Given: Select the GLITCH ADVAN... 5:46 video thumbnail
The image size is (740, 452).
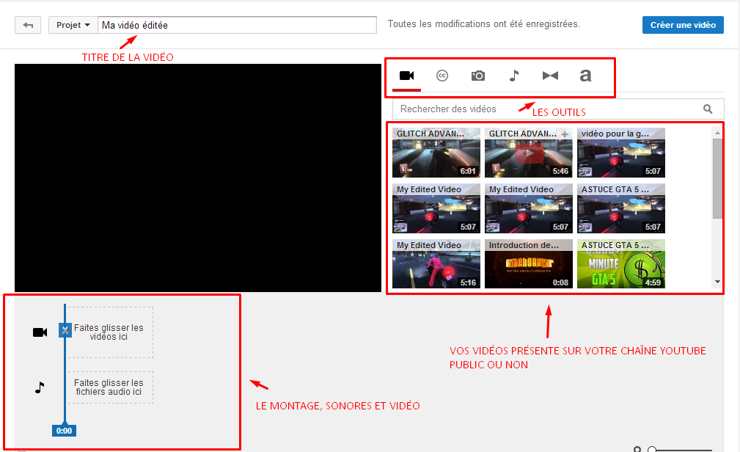Looking at the screenshot, I should pos(529,153).
